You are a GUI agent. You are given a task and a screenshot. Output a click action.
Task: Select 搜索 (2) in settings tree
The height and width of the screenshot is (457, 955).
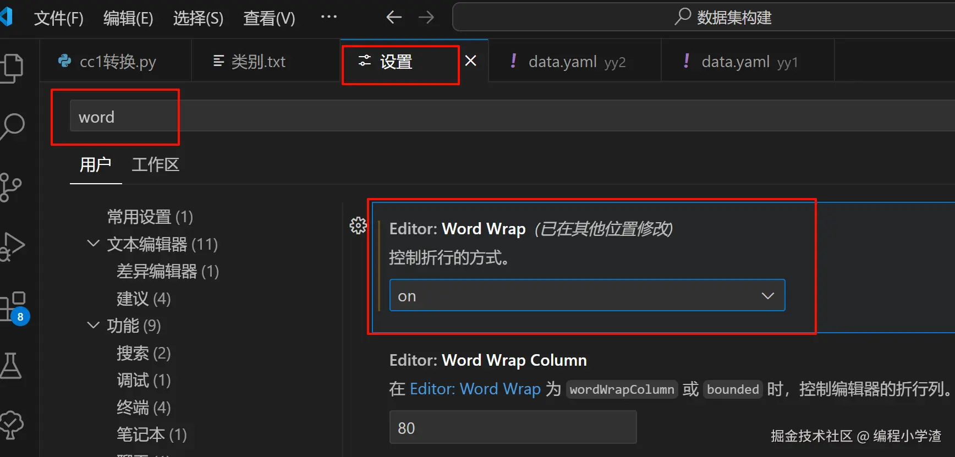coord(144,353)
